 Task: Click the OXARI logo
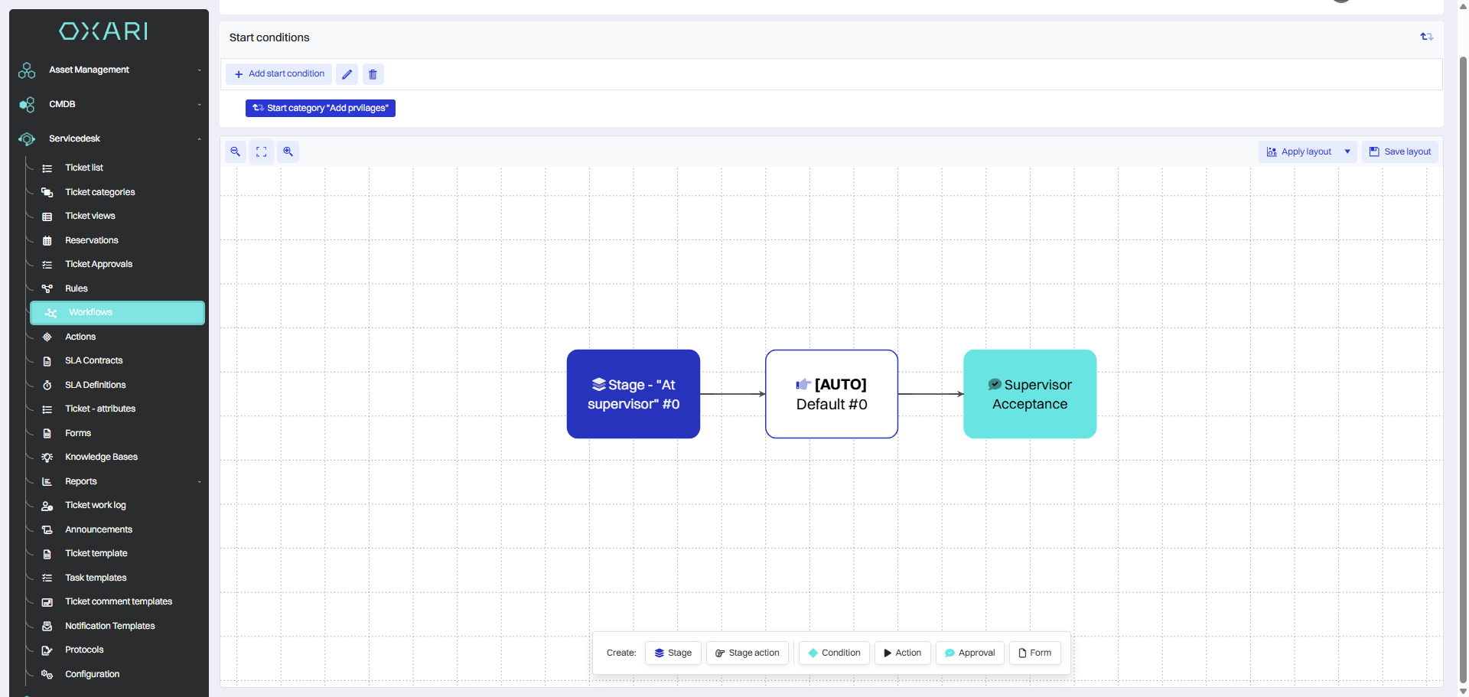tap(104, 31)
